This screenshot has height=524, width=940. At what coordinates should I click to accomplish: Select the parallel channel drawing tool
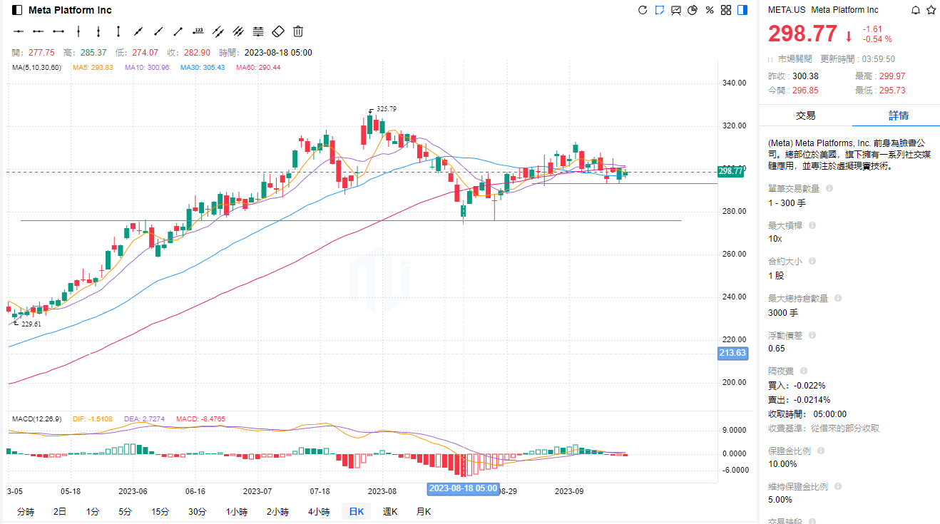[218, 31]
